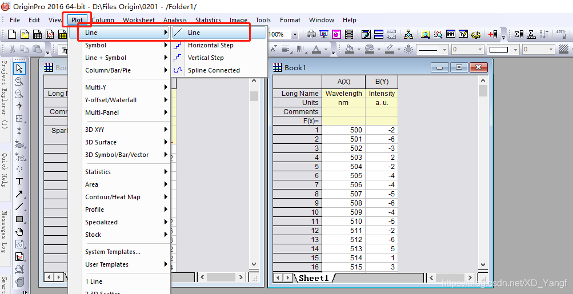Screen dimensions: 573x294
Task: Open slide show of graphs icon
Action: (x=324, y=34)
